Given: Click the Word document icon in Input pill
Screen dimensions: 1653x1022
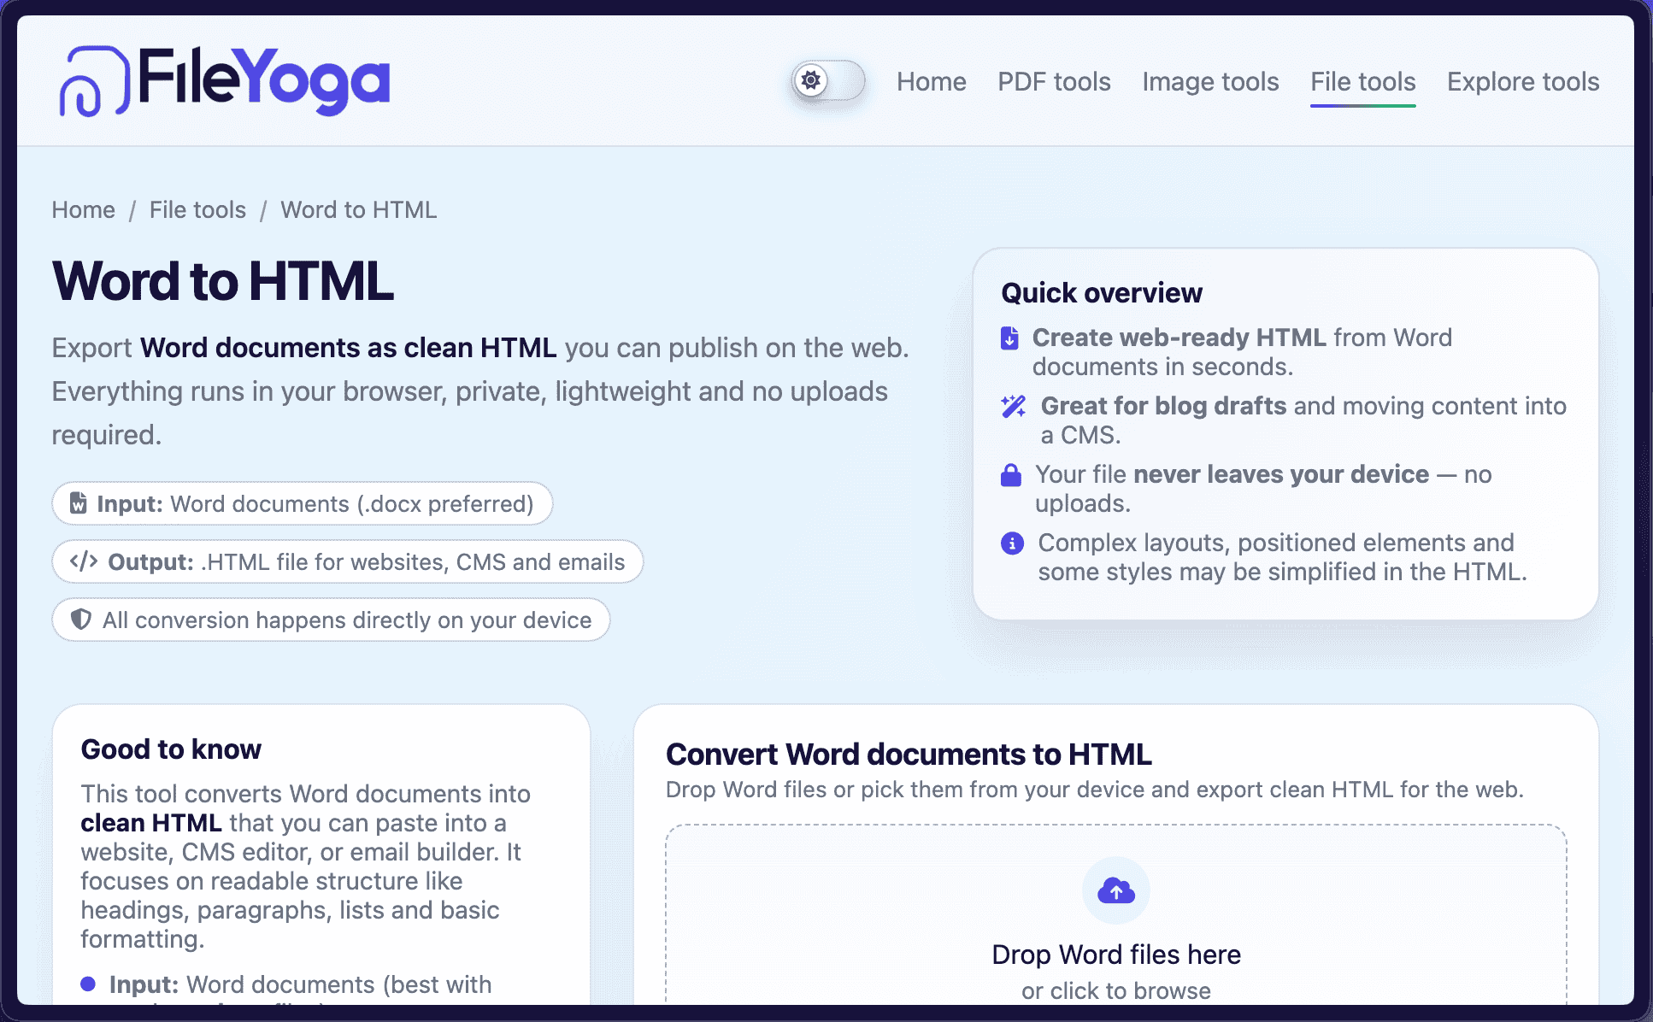Looking at the screenshot, I should (79, 503).
